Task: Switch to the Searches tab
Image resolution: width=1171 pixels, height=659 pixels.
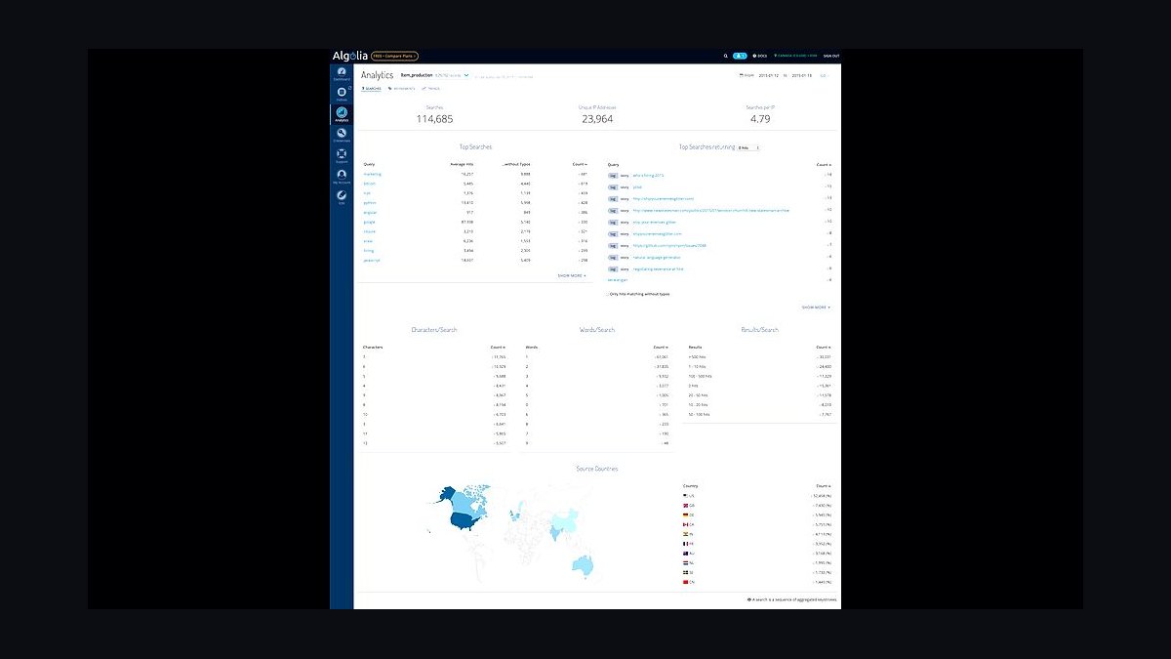Action: [x=372, y=88]
